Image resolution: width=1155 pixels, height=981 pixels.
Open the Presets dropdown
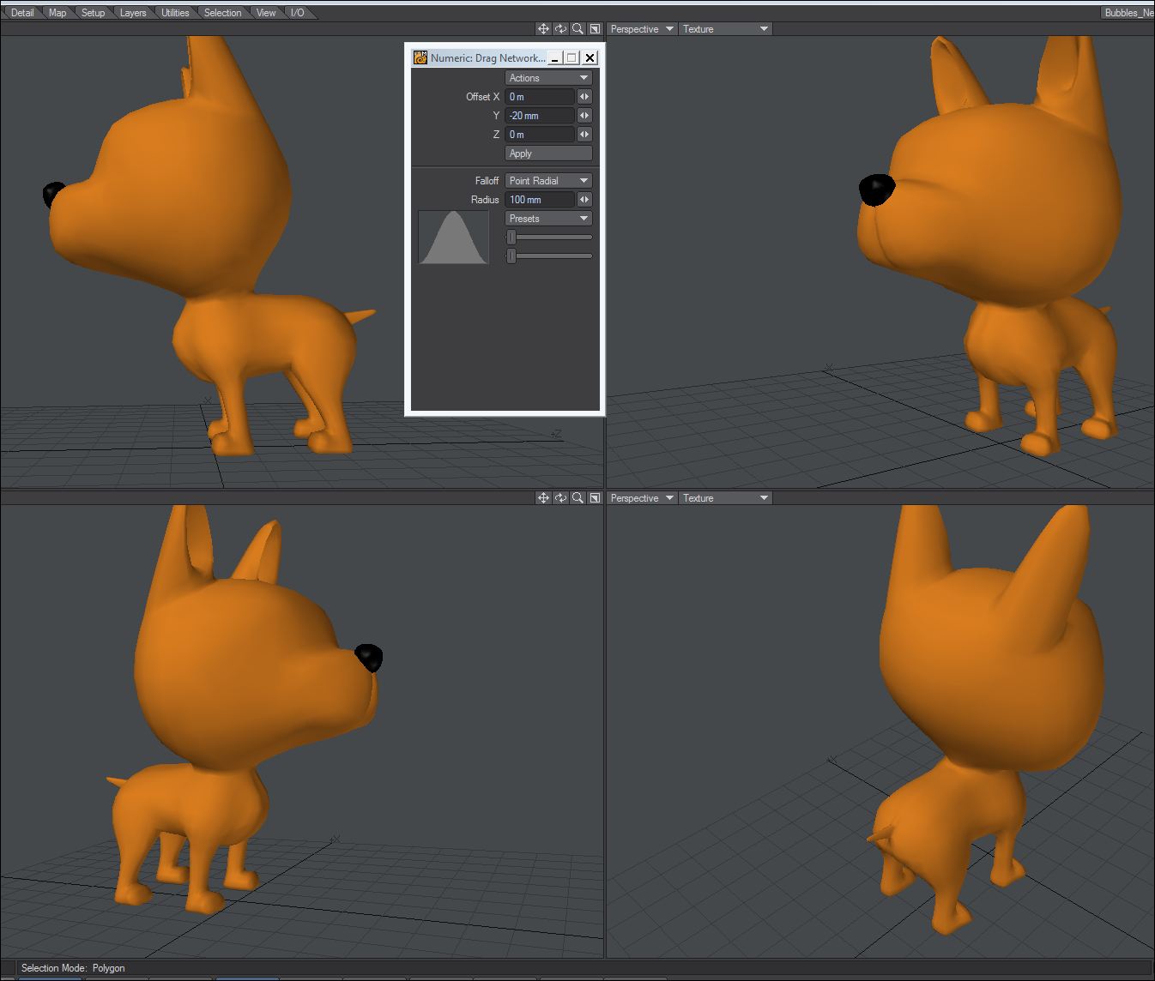548,219
